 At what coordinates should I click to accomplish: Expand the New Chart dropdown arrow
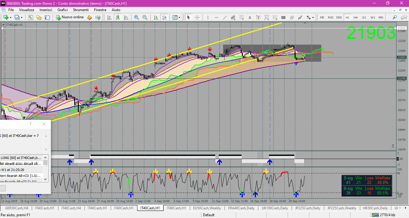(x=10, y=17)
